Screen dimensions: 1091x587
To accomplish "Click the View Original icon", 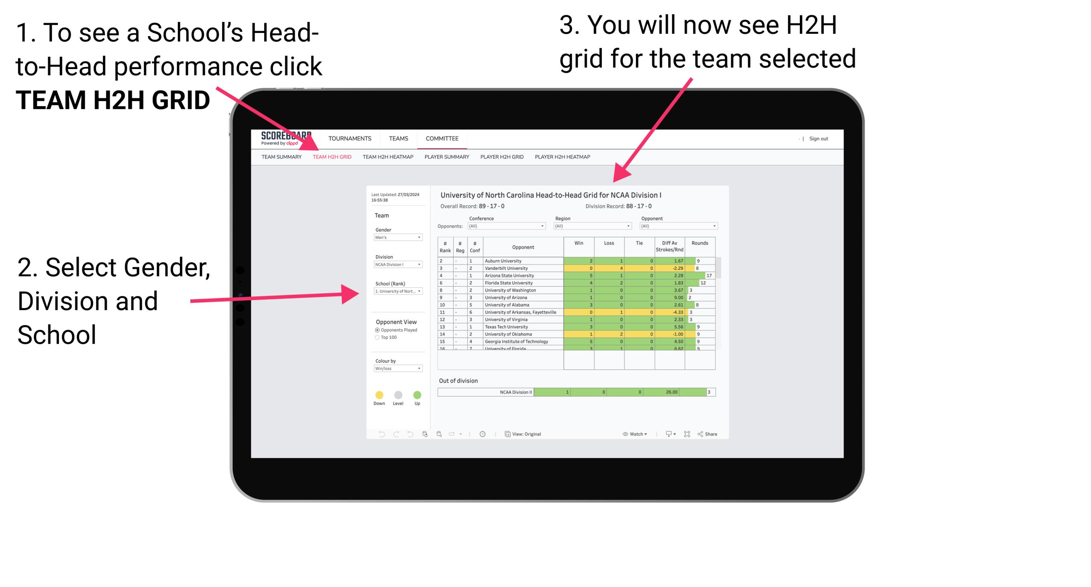I will click(506, 434).
